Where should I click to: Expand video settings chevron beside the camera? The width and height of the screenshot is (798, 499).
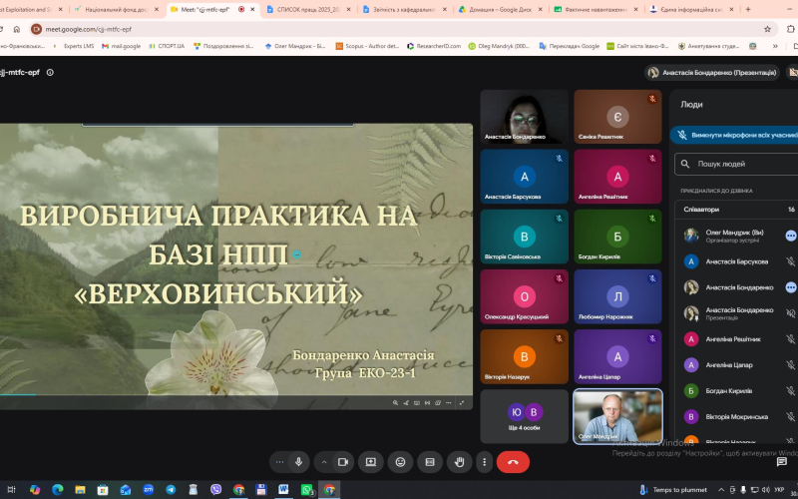click(x=323, y=462)
